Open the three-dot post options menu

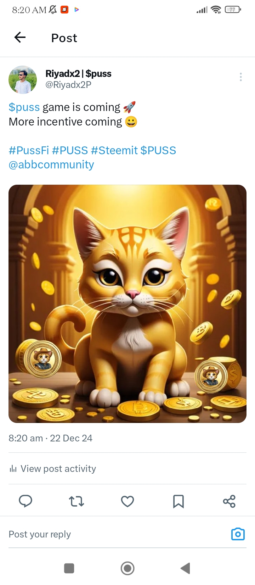(241, 77)
